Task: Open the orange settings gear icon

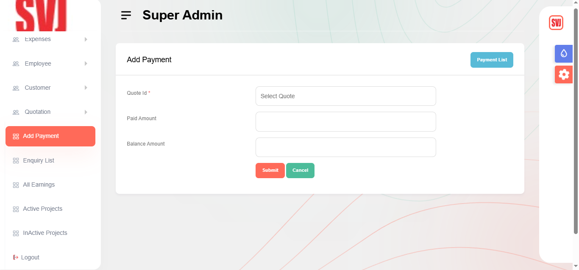Action: tap(563, 74)
